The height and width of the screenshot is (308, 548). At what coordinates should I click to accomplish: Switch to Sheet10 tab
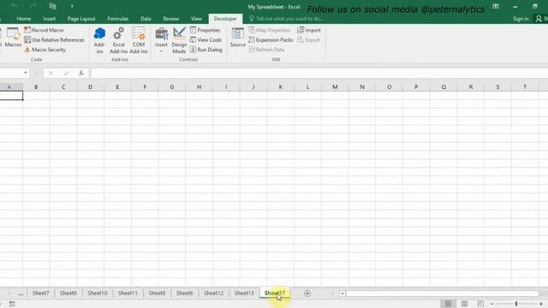click(97, 293)
